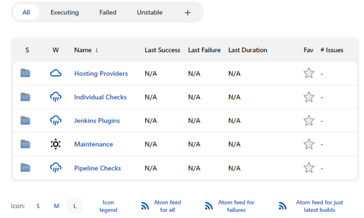
Task: Click the sunny weather icon for Maintenance
Action: [56, 144]
